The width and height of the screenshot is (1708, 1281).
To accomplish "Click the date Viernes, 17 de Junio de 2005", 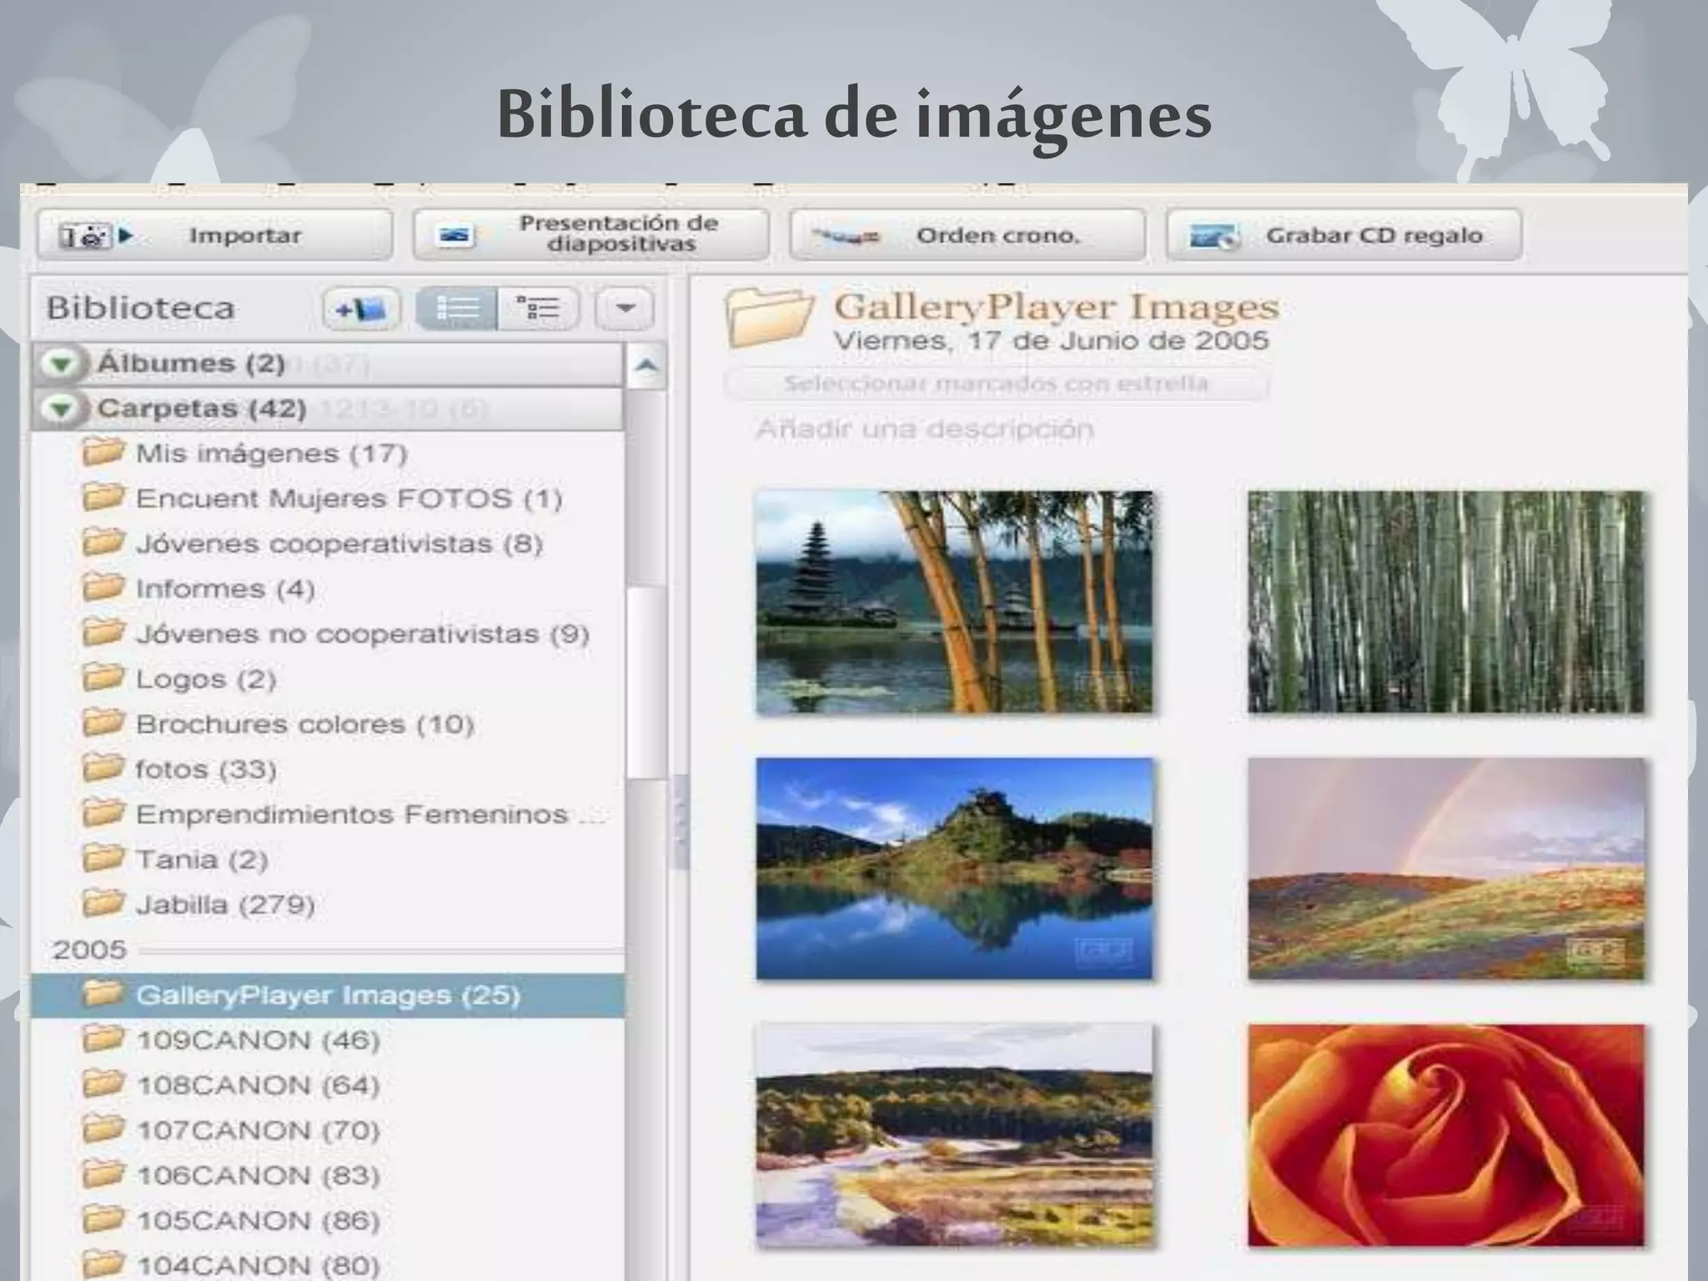I will [1052, 340].
